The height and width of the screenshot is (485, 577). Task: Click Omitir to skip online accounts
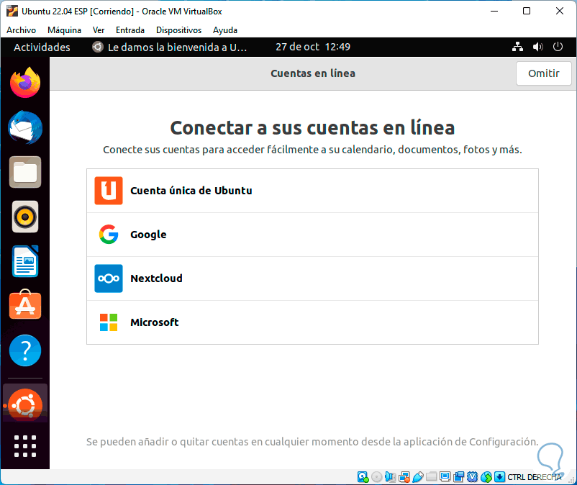click(543, 73)
